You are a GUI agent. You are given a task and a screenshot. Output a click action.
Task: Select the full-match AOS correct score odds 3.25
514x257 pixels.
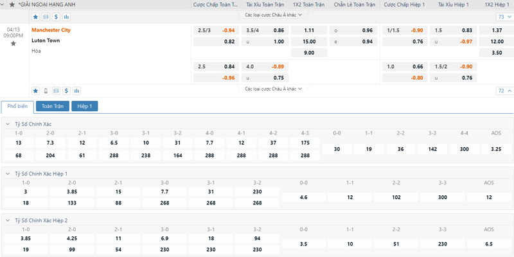point(496,149)
